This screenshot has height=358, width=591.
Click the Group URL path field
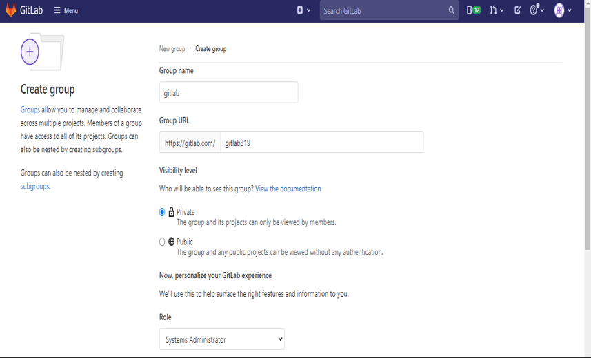pos(322,143)
